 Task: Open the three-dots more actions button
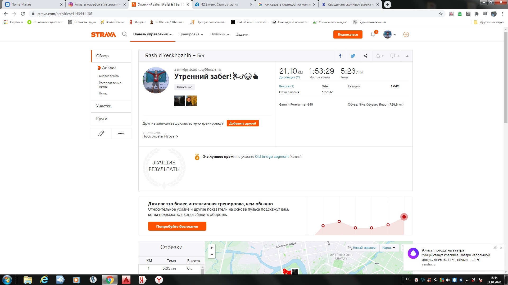tap(121, 134)
